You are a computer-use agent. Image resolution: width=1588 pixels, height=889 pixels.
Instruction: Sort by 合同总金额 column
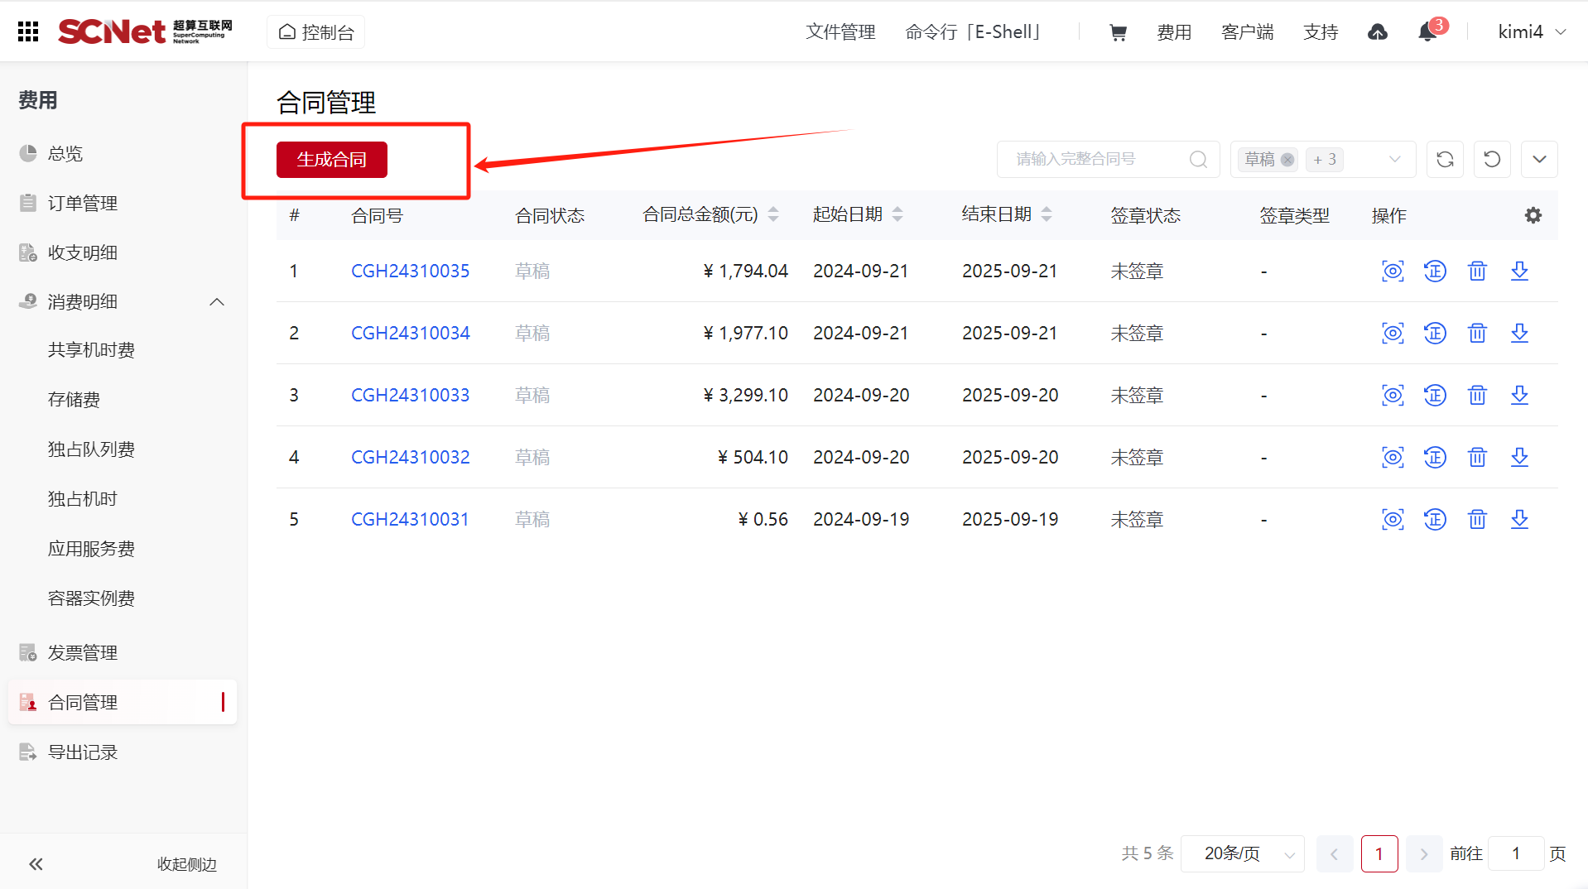click(773, 214)
